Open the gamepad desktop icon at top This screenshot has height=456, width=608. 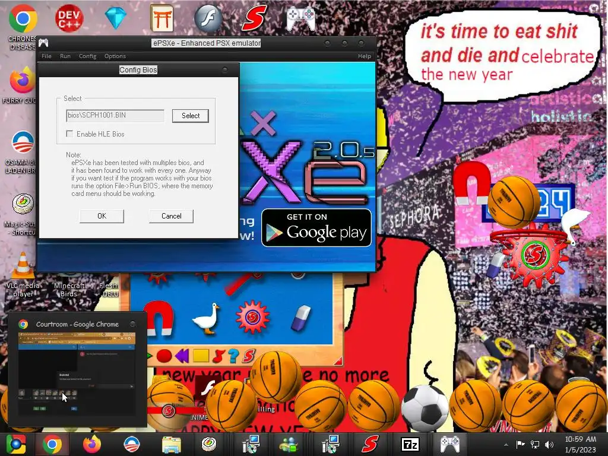pos(301,18)
